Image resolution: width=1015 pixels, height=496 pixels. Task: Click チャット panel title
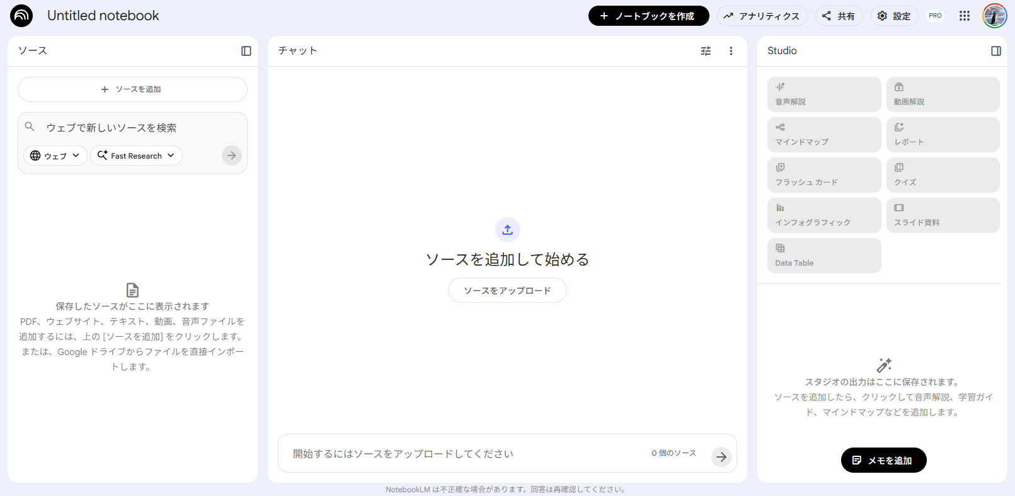(297, 51)
